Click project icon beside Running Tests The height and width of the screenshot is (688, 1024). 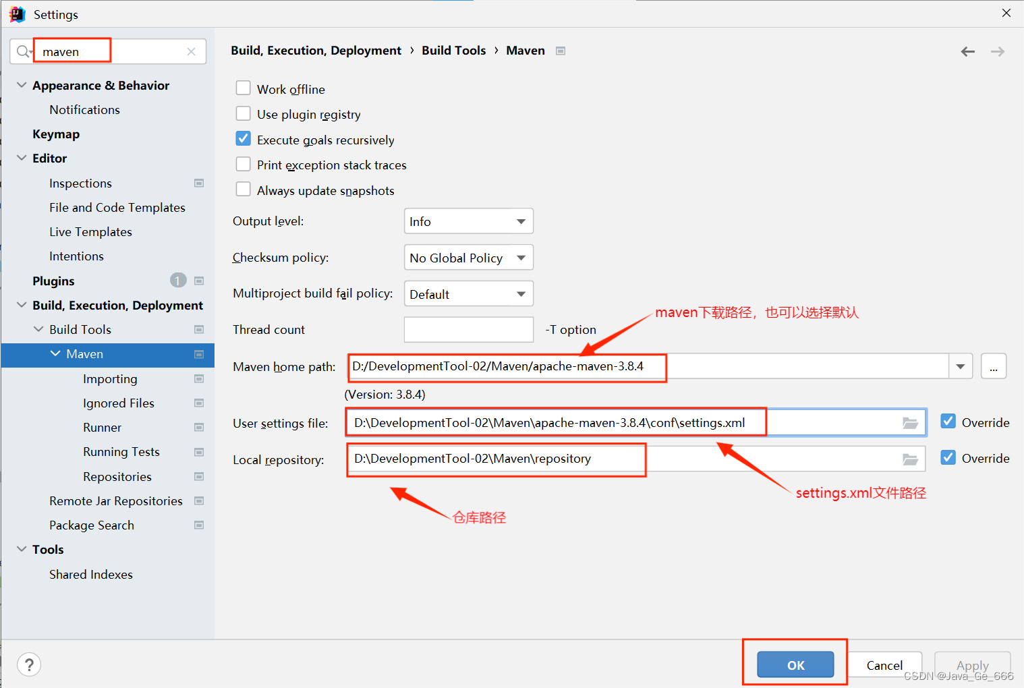tap(199, 451)
